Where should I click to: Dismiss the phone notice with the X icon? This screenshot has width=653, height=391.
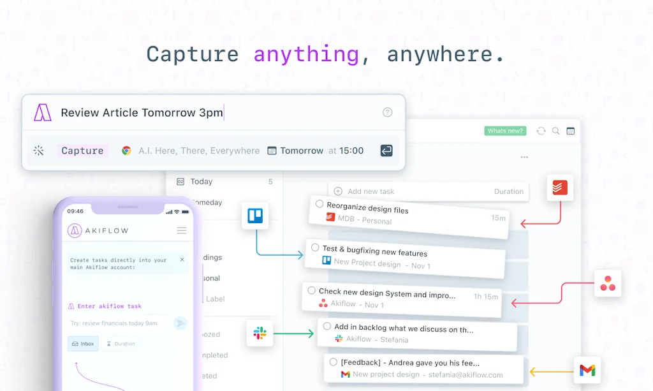[182, 260]
